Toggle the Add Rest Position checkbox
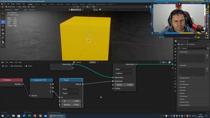Viewport: 210px width, 118px height. (179, 78)
